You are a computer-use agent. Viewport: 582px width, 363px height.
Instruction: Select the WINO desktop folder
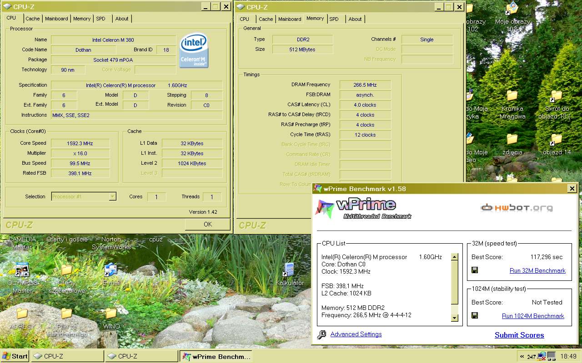[x=111, y=318]
